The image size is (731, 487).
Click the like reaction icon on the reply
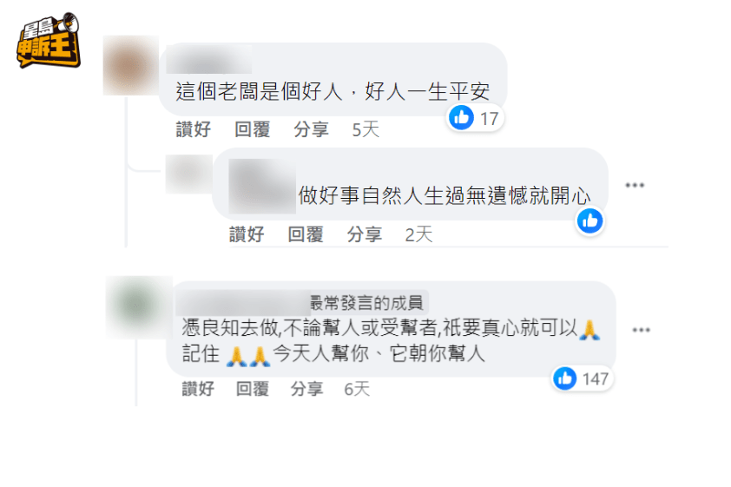tap(589, 220)
